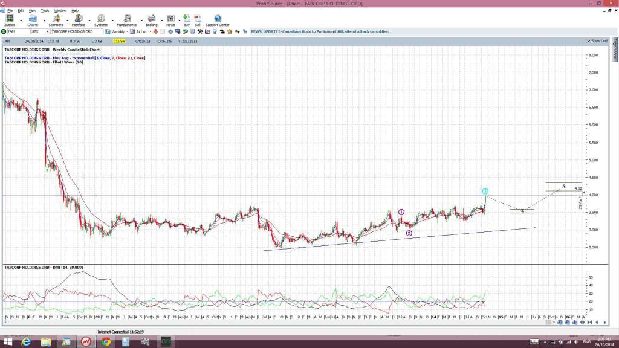Open the Help menu

75,11
